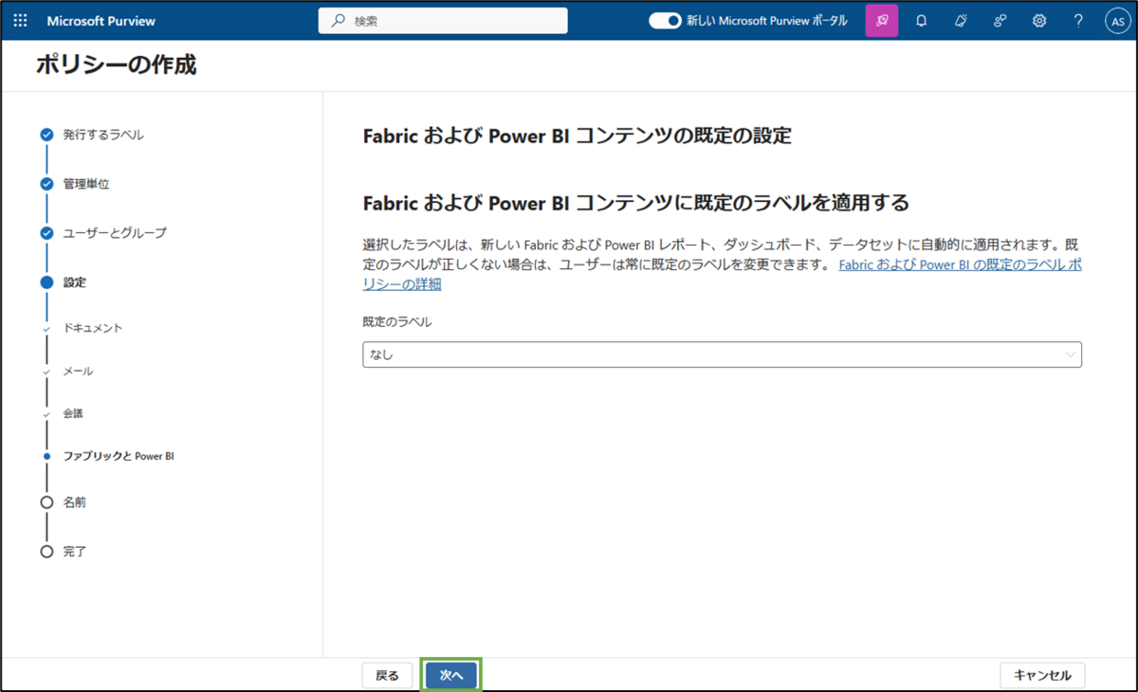The height and width of the screenshot is (692, 1138).
Task: Open the What's new megaphone icon
Action: click(x=961, y=21)
